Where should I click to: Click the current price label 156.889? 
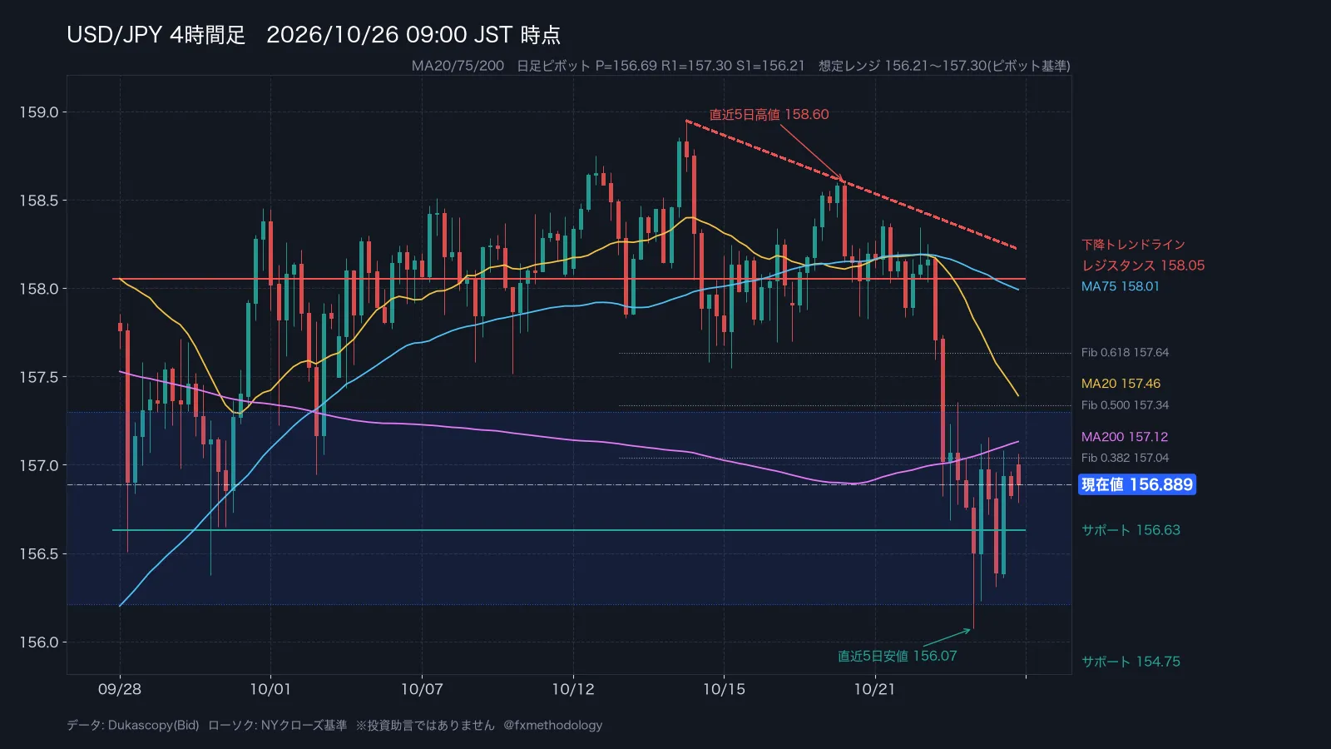tap(1137, 484)
